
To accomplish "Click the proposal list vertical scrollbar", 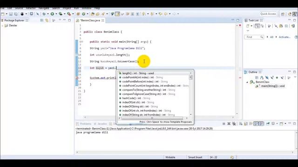I will tap(190, 77).
